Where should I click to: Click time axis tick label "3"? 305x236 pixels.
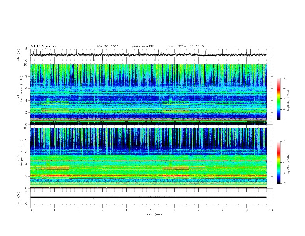(x=102, y=210)
